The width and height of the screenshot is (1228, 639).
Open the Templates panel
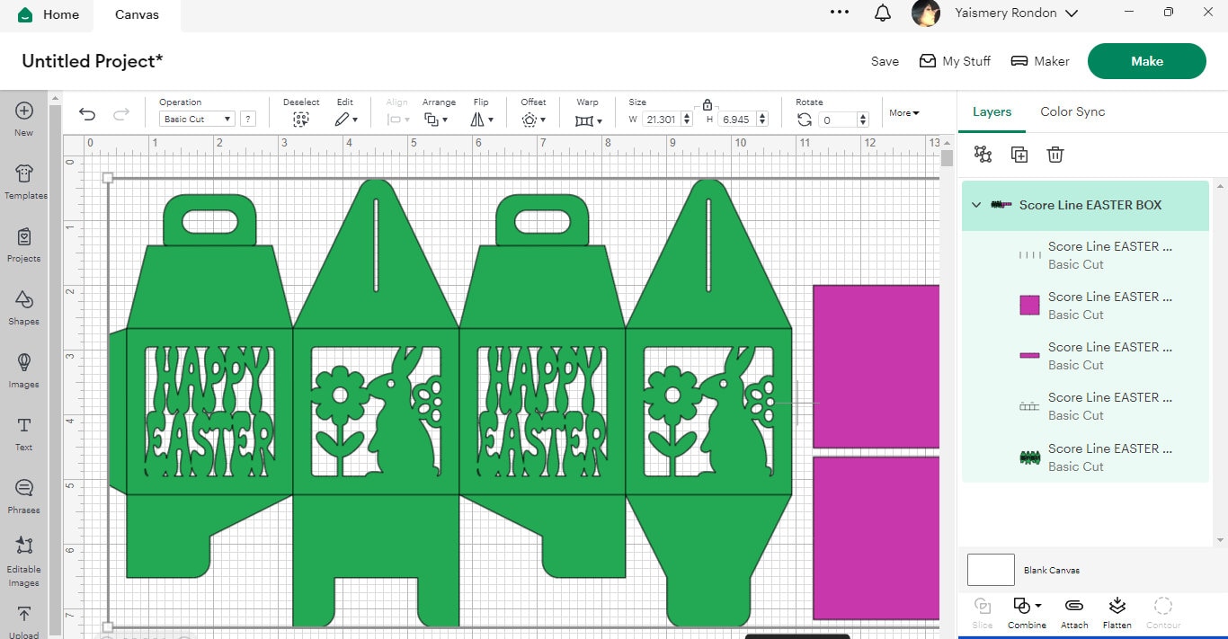coord(24,180)
